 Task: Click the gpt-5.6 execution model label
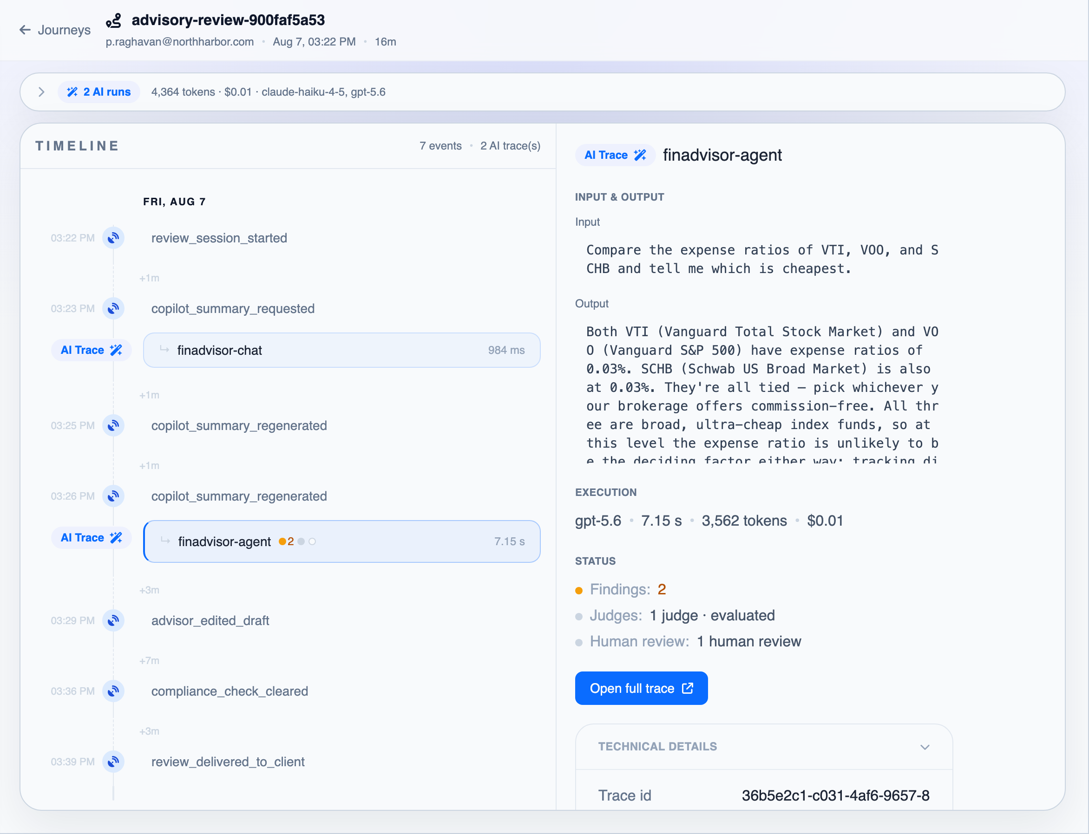coord(598,521)
